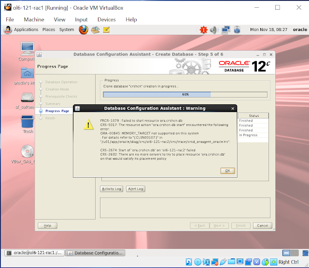Open VirtualBox File menu

10,19
